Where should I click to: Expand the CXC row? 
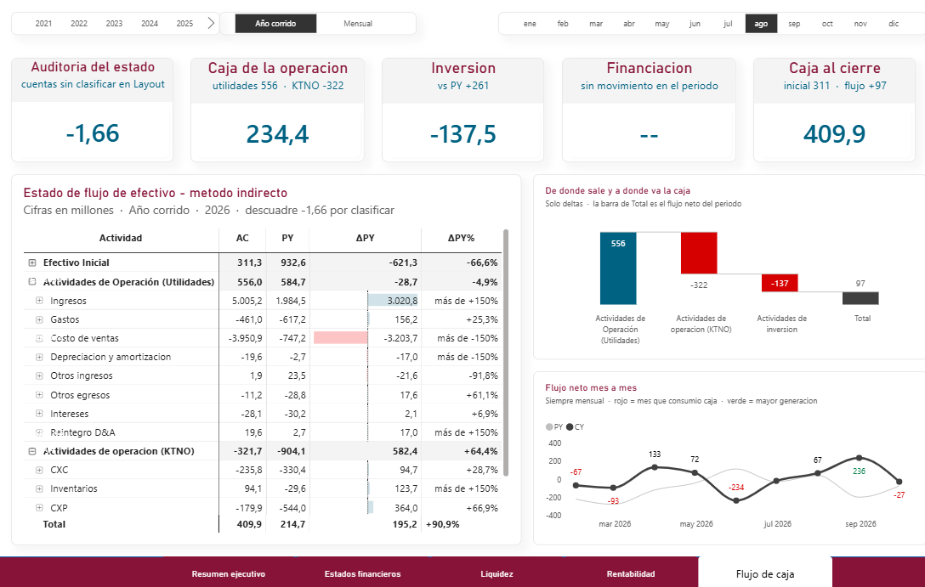pyautogui.click(x=39, y=471)
